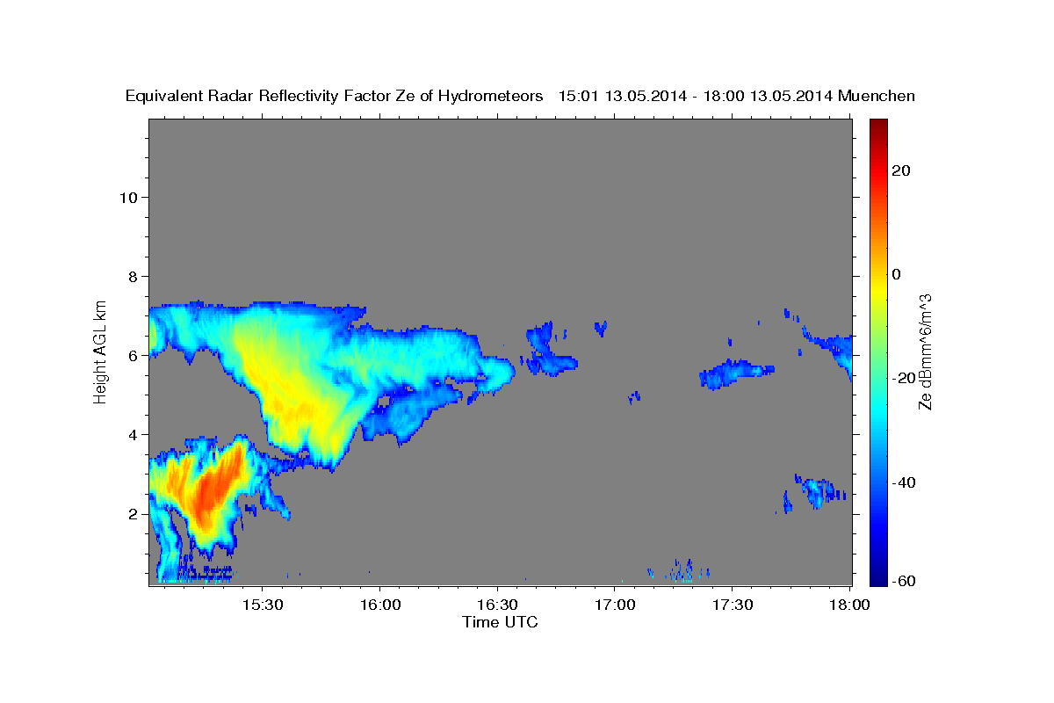Click the height axis label 6

(132, 355)
